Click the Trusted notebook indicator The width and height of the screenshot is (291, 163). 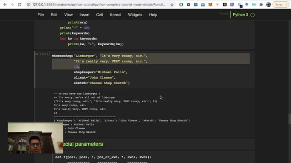point(224,14)
